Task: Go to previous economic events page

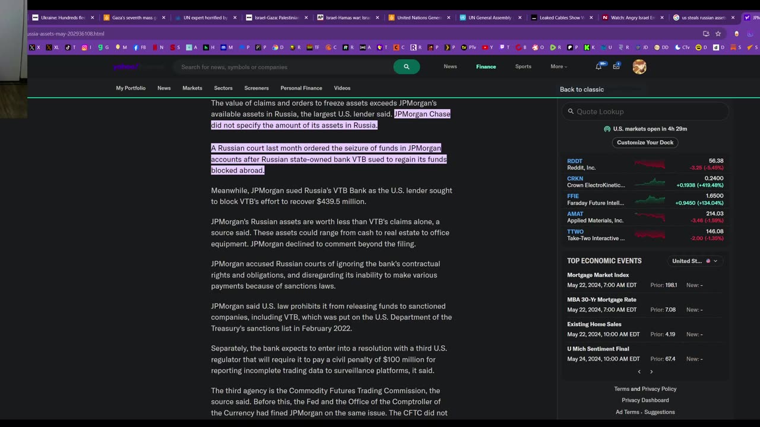Action: [639, 372]
